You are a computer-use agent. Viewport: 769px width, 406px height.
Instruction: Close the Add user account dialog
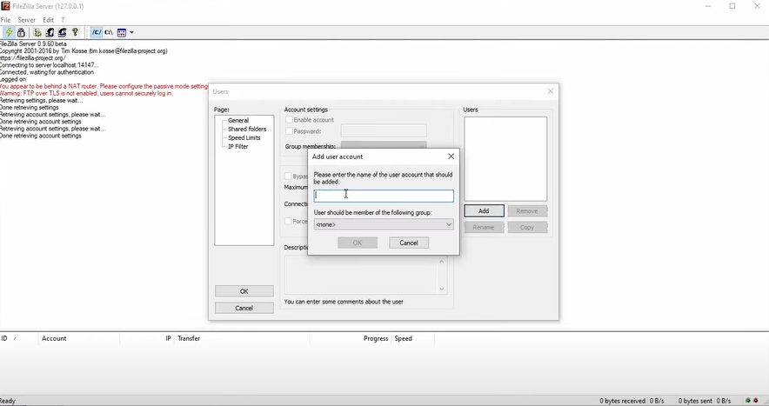(451, 156)
